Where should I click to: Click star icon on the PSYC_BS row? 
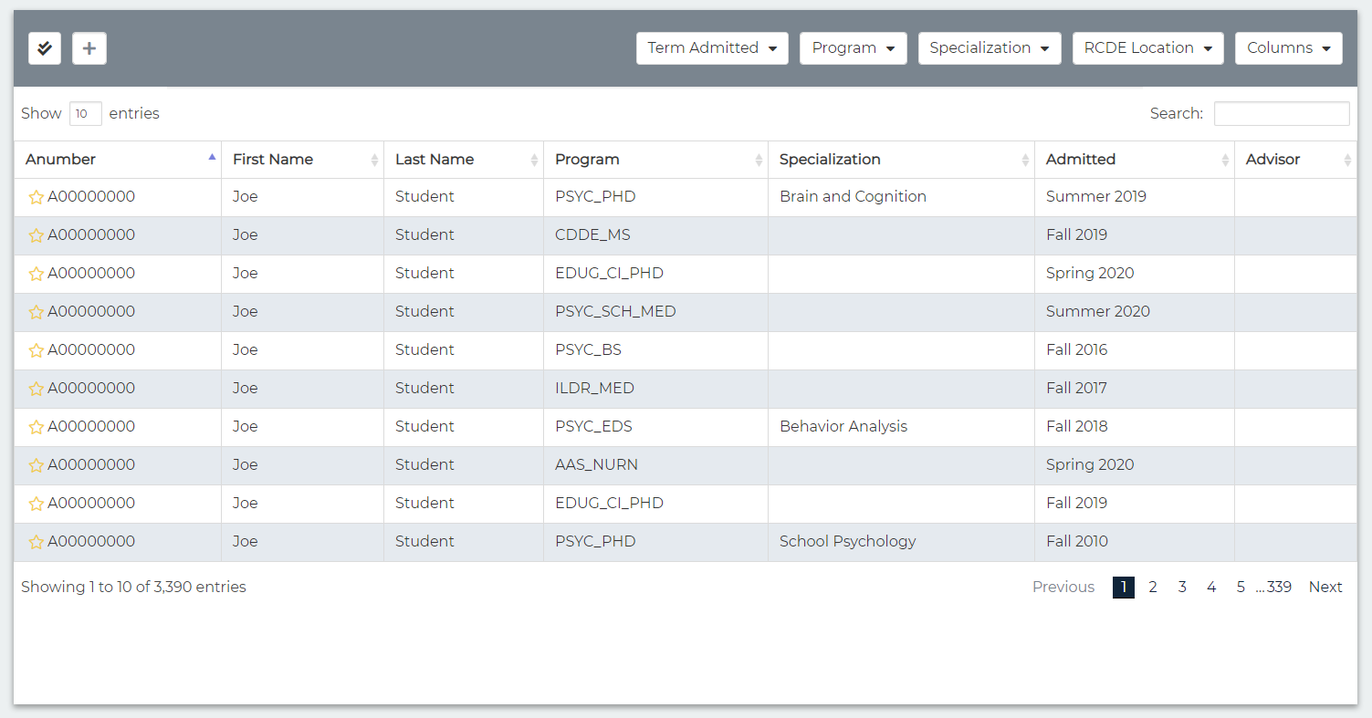pos(37,350)
